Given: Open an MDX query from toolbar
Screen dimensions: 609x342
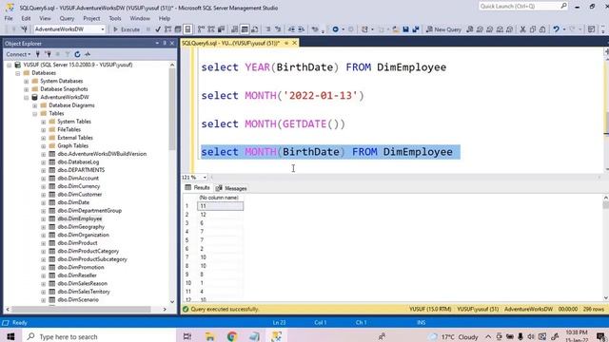Looking at the screenshot, I should pos(480,29).
